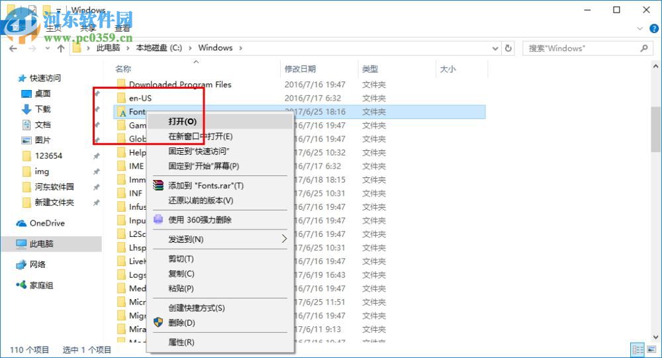The height and width of the screenshot is (358, 662).
Task: Click scrollbar down arrow of file list
Action: [x=655, y=337]
